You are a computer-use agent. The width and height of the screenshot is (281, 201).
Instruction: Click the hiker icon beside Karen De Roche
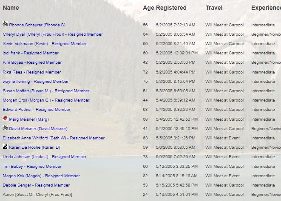point(5,147)
